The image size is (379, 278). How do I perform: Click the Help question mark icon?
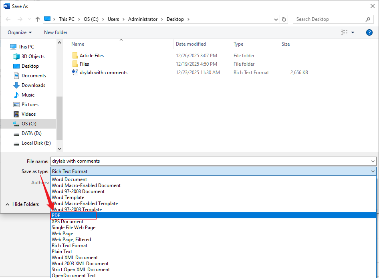[369, 32]
